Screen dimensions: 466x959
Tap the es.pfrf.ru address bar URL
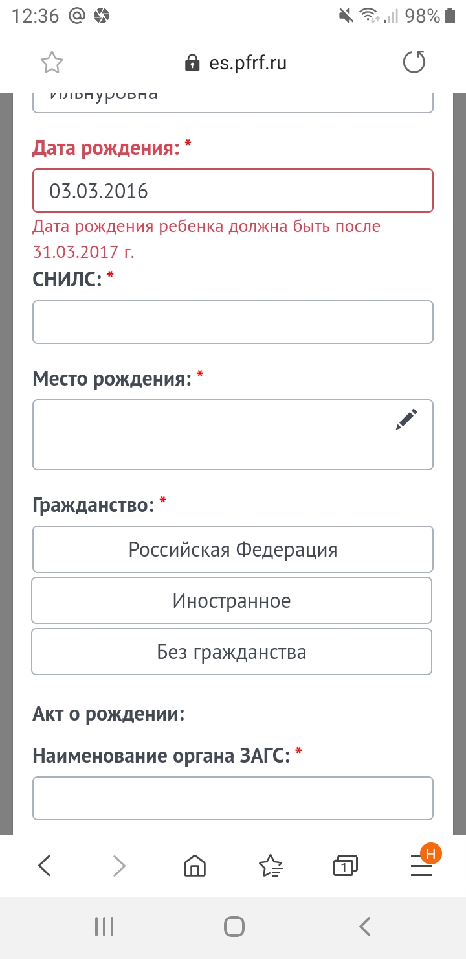point(236,63)
